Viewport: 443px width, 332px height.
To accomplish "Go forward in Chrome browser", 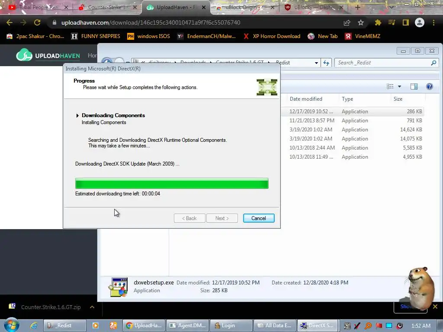I will (23, 22).
